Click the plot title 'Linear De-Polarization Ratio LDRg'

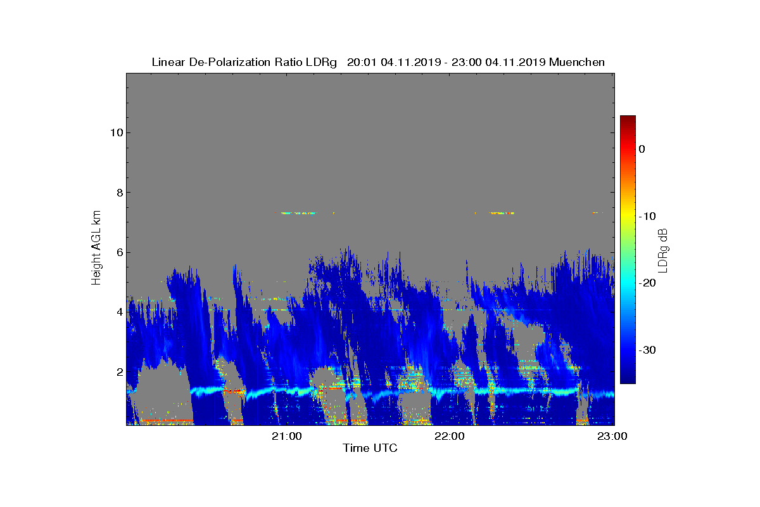pos(244,62)
